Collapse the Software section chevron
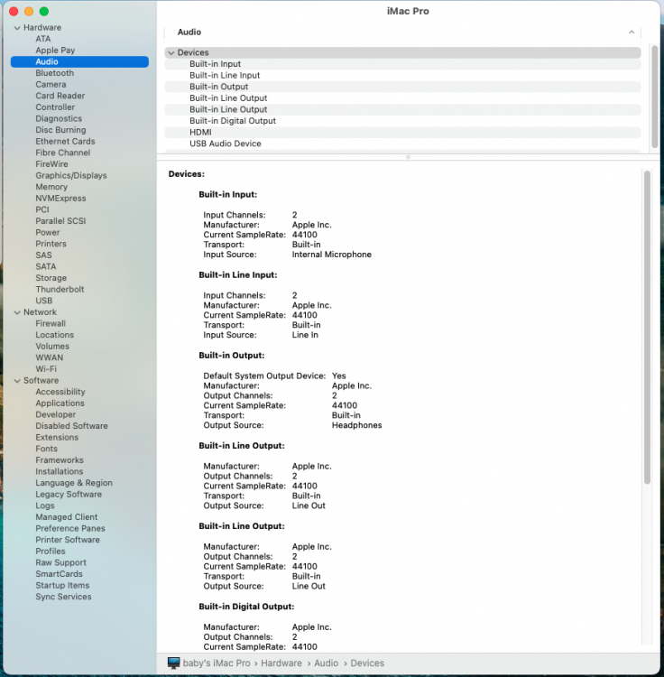The image size is (664, 677). pyautogui.click(x=17, y=381)
